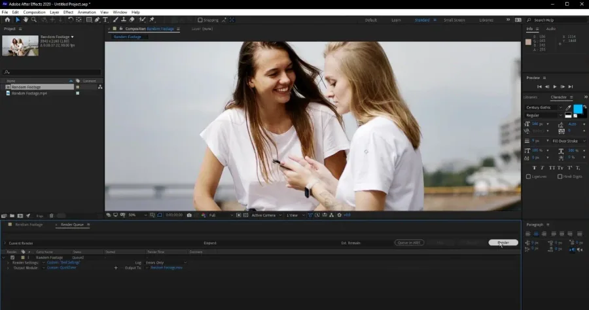The height and width of the screenshot is (310, 589).
Task: Add output module with plus icon
Action: (116, 268)
